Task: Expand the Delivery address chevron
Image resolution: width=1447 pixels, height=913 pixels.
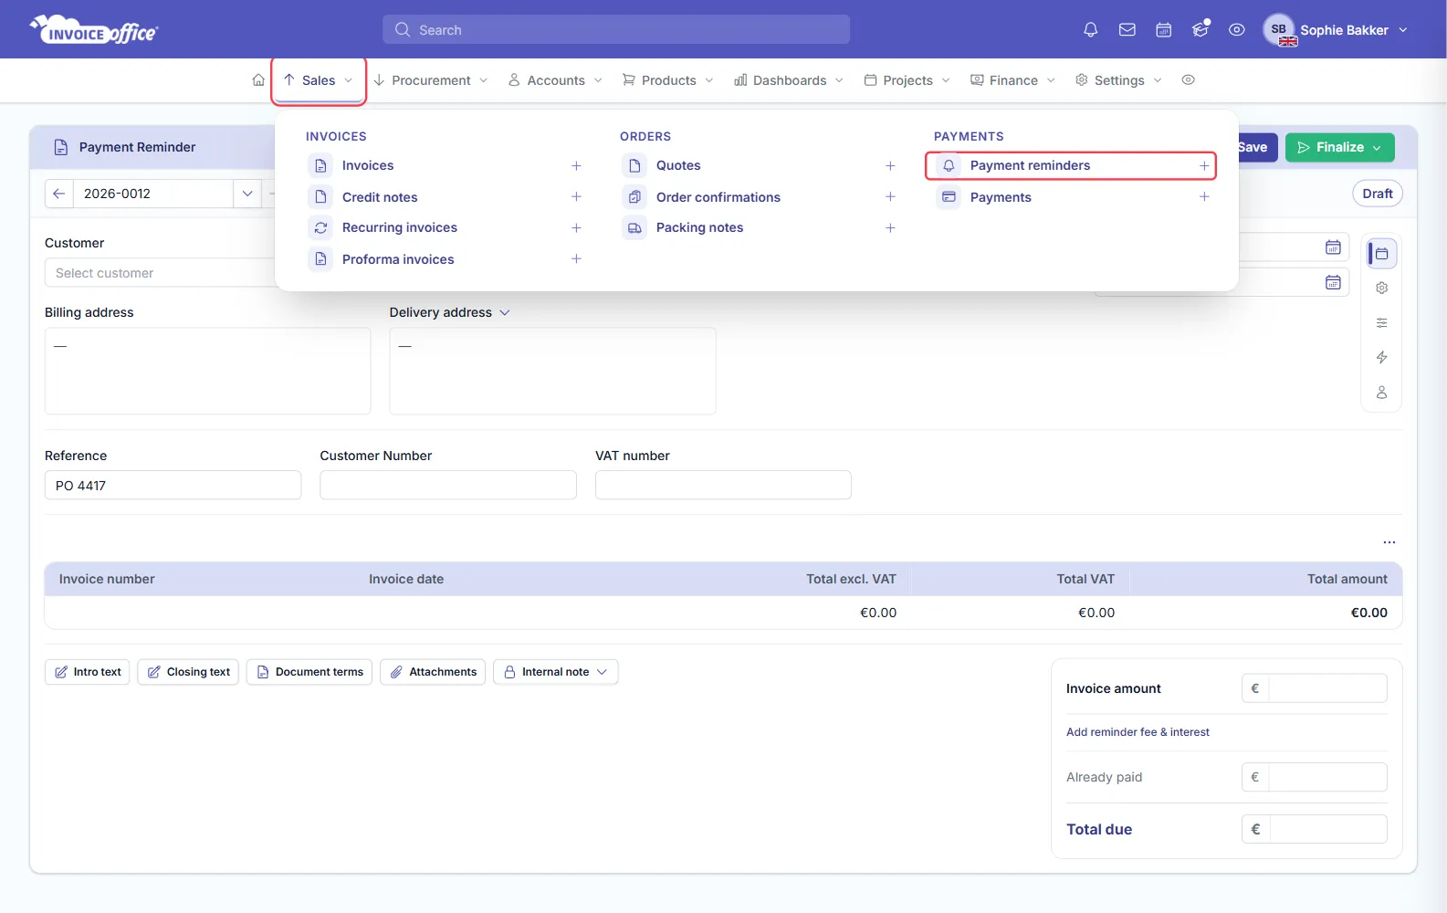Action: point(505,312)
